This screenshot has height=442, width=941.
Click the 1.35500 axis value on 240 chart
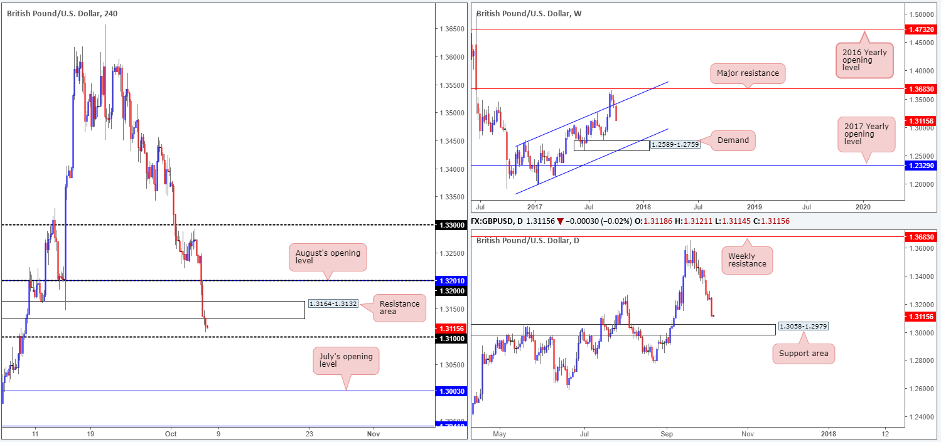[x=453, y=85]
